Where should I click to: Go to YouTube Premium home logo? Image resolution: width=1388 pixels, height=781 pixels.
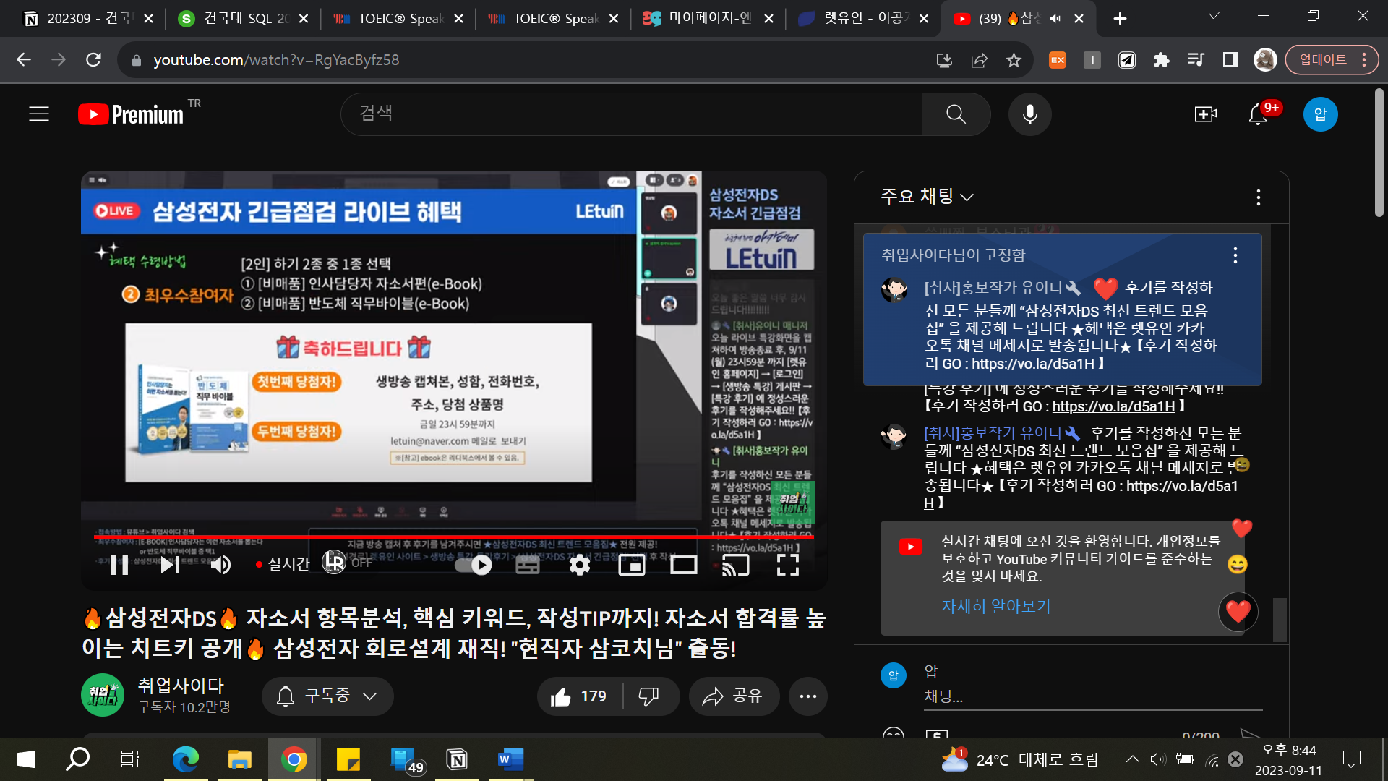point(132,114)
